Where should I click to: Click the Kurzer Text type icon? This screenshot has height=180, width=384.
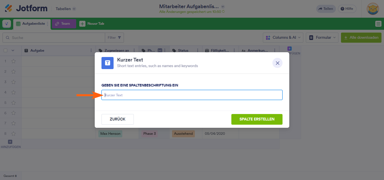coord(107,63)
